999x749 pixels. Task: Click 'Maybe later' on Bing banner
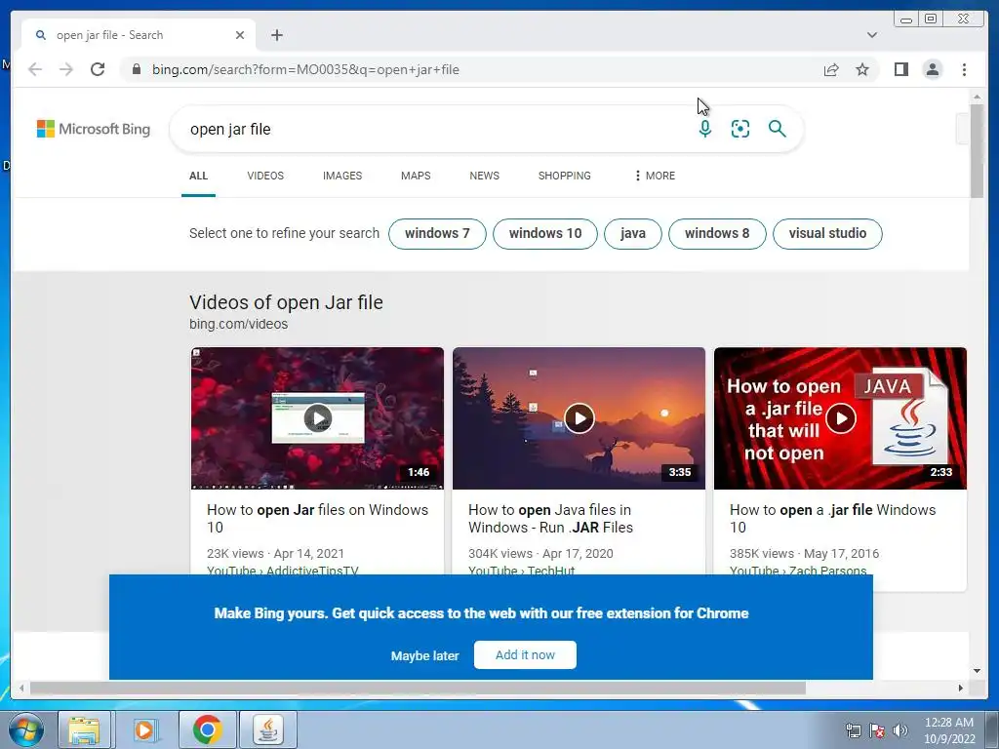point(424,655)
